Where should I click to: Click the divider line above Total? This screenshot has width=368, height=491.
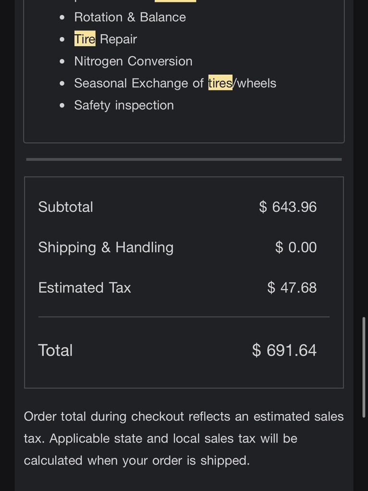184,317
